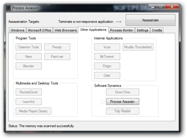This screenshot has width=187, height=139.
Task: Choose the Vuze button
Action: [x=107, y=47]
